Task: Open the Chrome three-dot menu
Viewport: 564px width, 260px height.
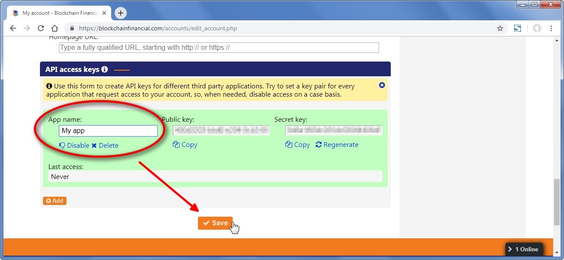Action: pos(551,29)
